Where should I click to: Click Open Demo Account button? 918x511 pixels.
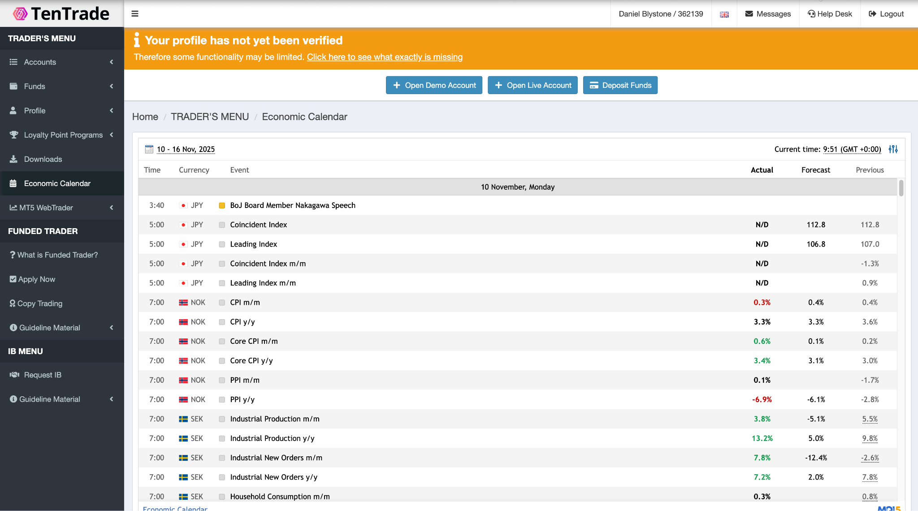(434, 85)
